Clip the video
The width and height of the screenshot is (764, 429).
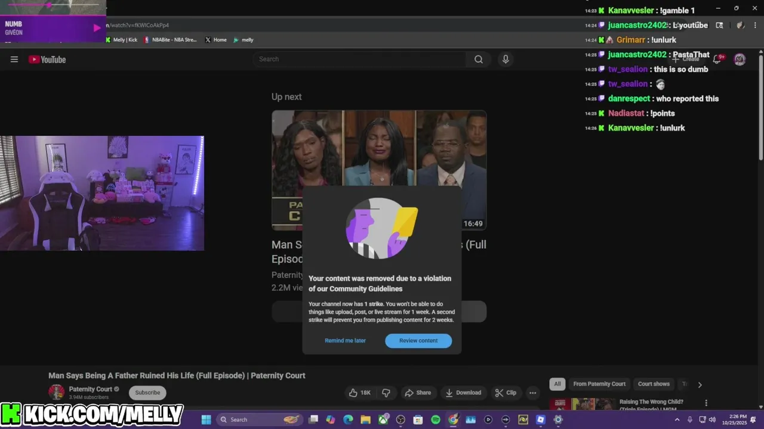click(x=506, y=393)
